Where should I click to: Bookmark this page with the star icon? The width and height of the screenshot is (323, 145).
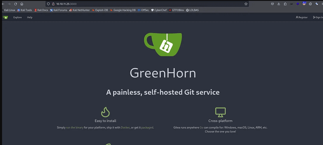(246, 4)
